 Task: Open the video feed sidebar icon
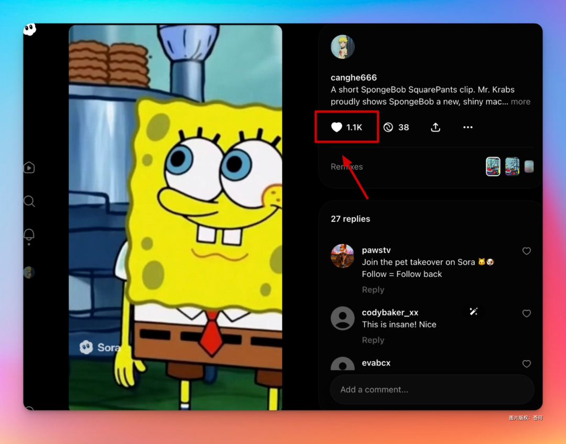point(29,168)
